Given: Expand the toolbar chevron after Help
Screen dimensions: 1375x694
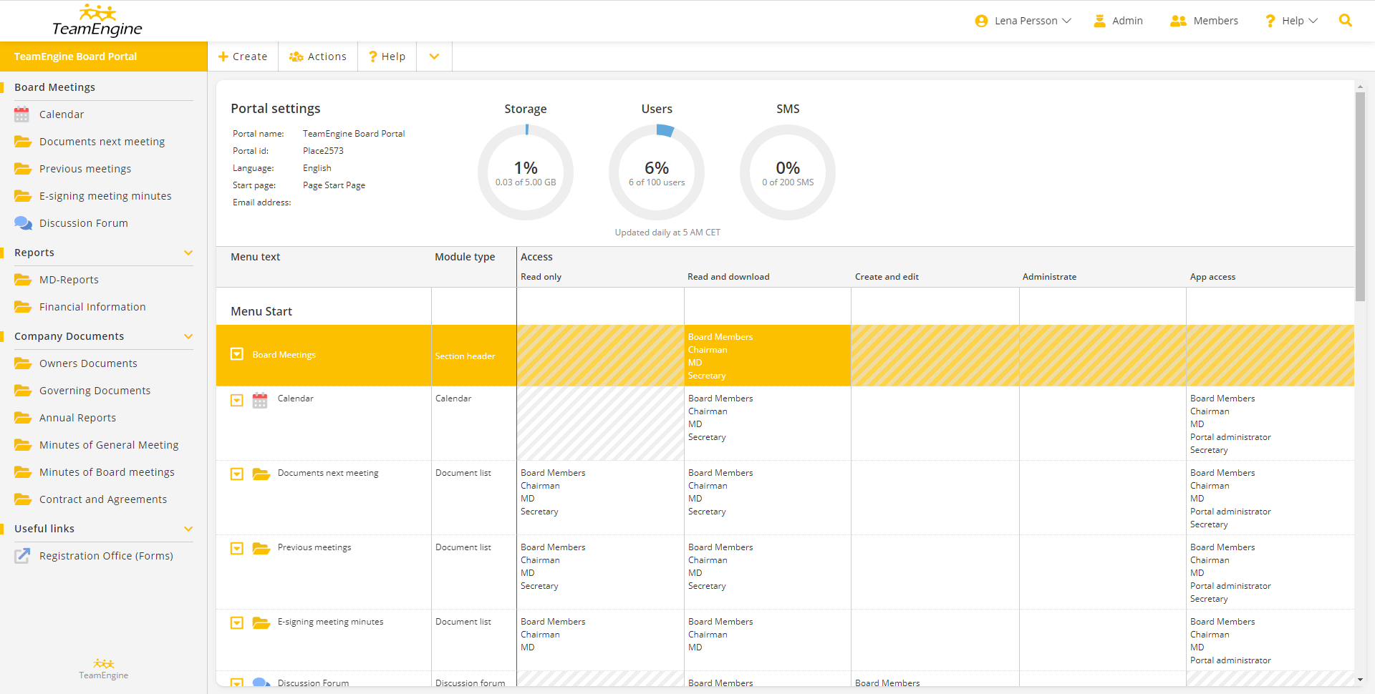Looking at the screenshot, I should [434, 57].
